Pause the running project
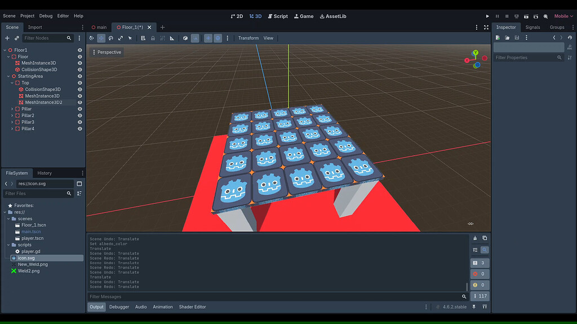This screenshot has width=577, height=324. click(497, 16)
